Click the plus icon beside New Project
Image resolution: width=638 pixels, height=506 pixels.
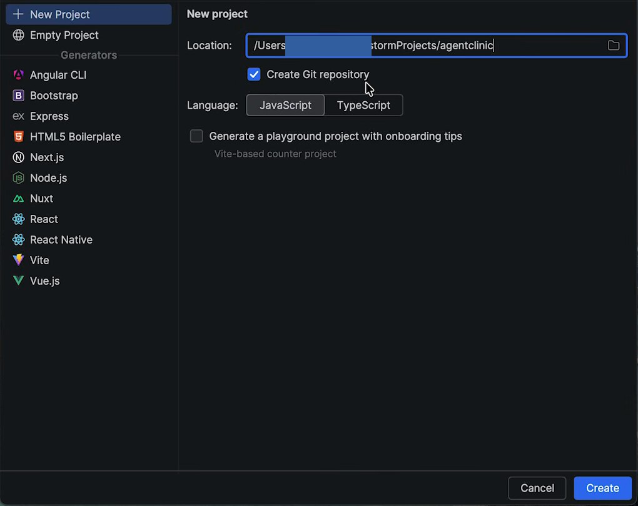tap(18, 14)
